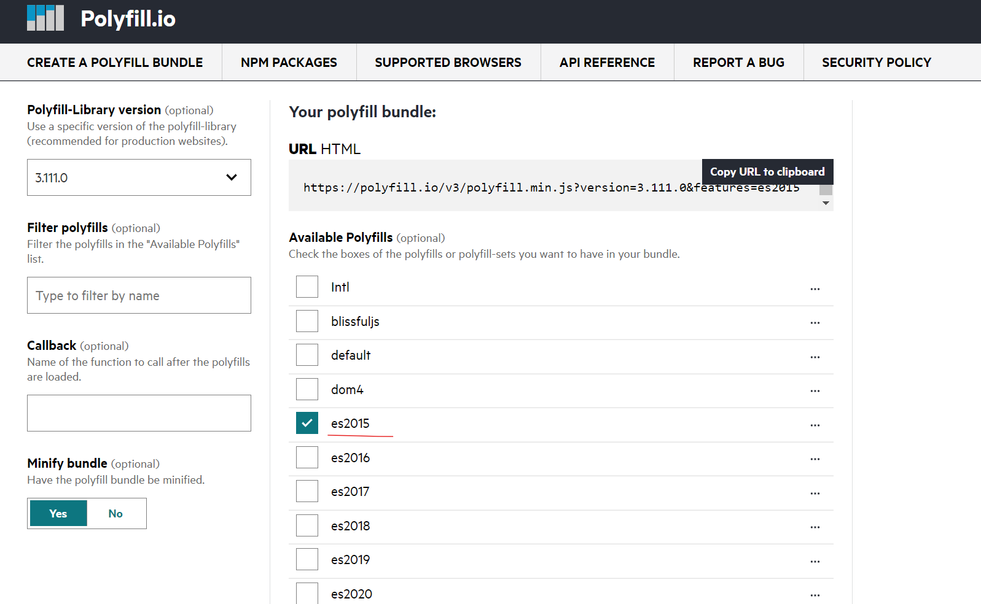This screenshot has width=981, height=604.
Task: Open more options for es2020 polyfill
Action: [815, 595]
